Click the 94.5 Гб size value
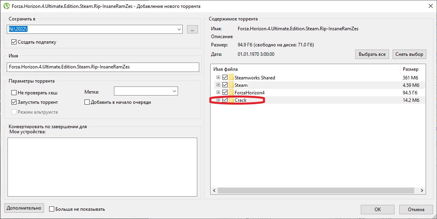This screenshot has height=219, width=437. [x=410, y=93]
